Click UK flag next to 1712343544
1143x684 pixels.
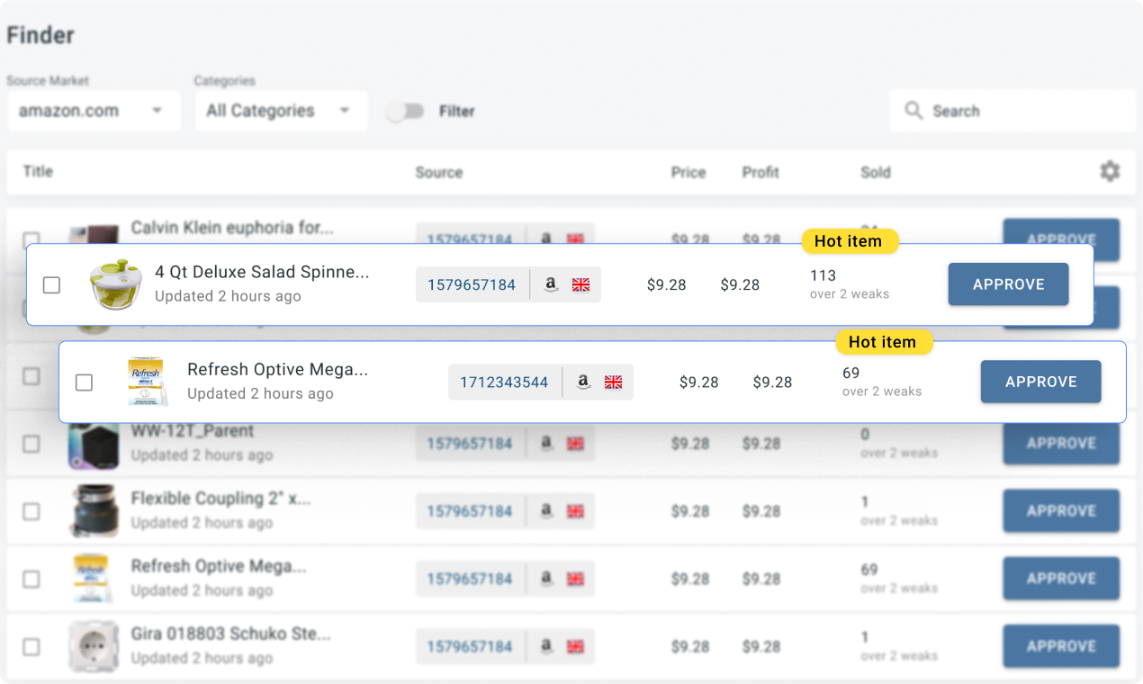[613, 382]
